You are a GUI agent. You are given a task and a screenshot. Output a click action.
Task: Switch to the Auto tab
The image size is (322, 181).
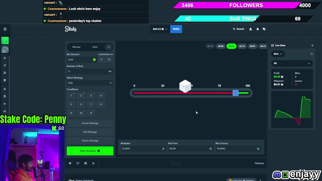click(x=95, y=47)
